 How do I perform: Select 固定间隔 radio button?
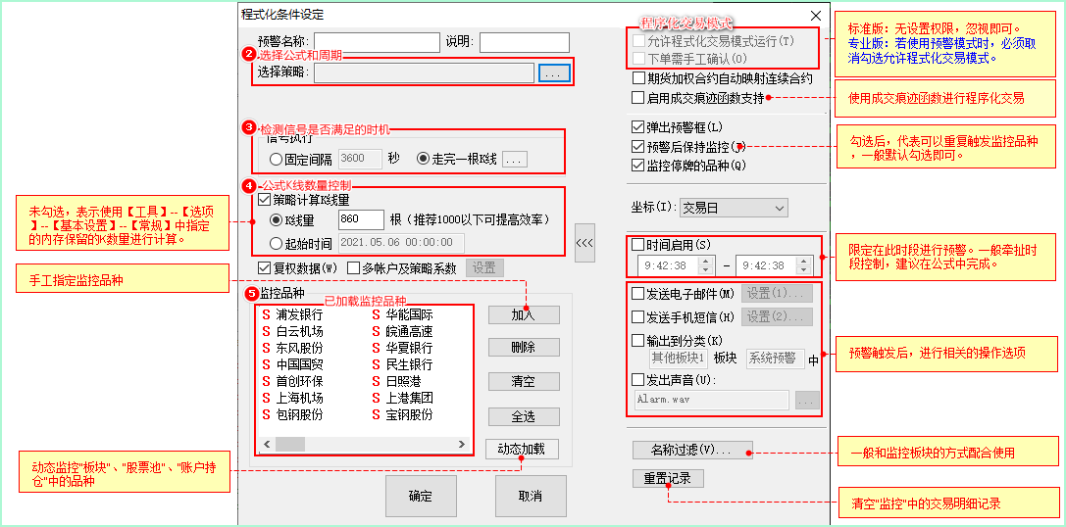click(x=276, y=159)
